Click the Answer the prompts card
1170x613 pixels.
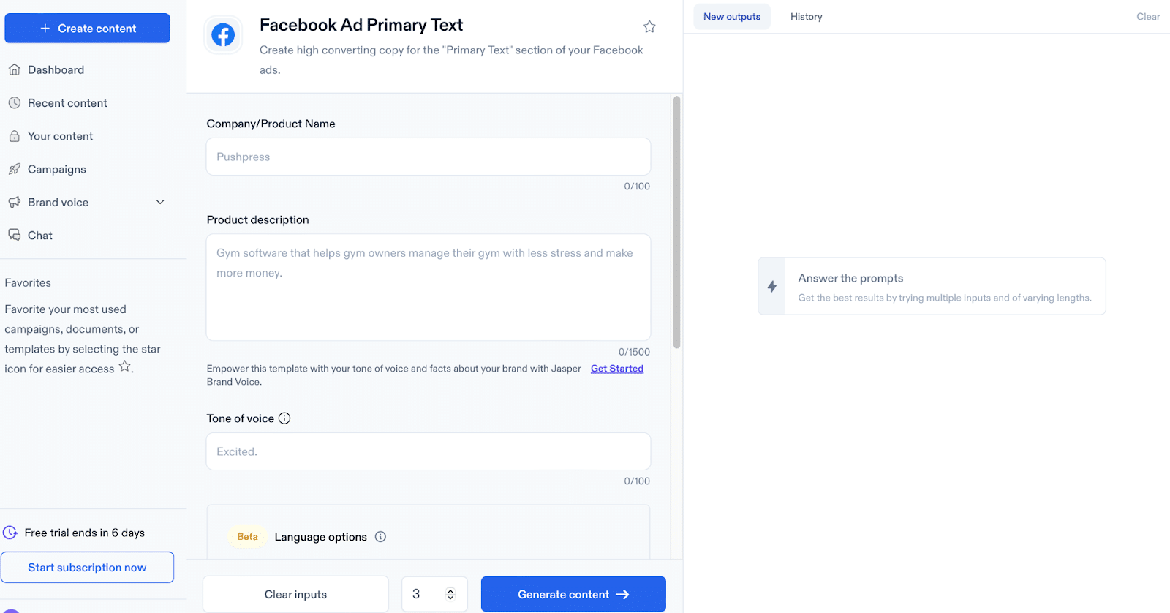(x=932, y=286)
